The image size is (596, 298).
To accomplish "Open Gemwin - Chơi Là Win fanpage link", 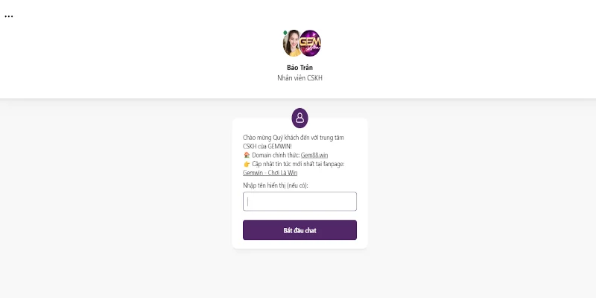I will point(270,173).
